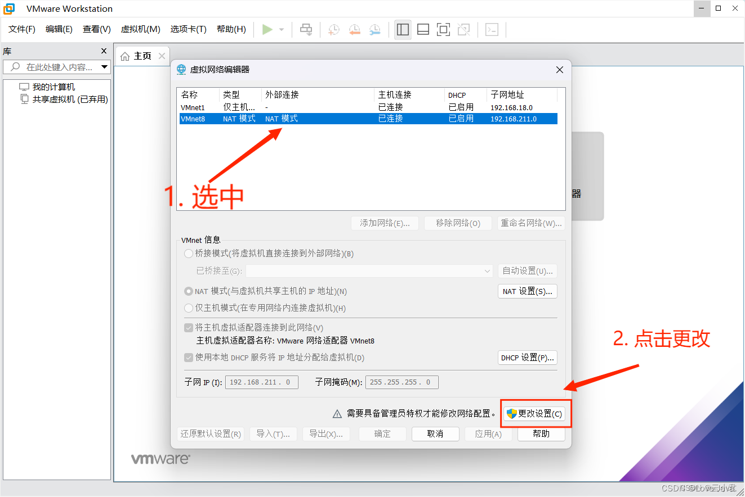Open the dropdown arrow beside the play button
The width and height of the screenshot is (745, 497).
click(x=282, y=30)
